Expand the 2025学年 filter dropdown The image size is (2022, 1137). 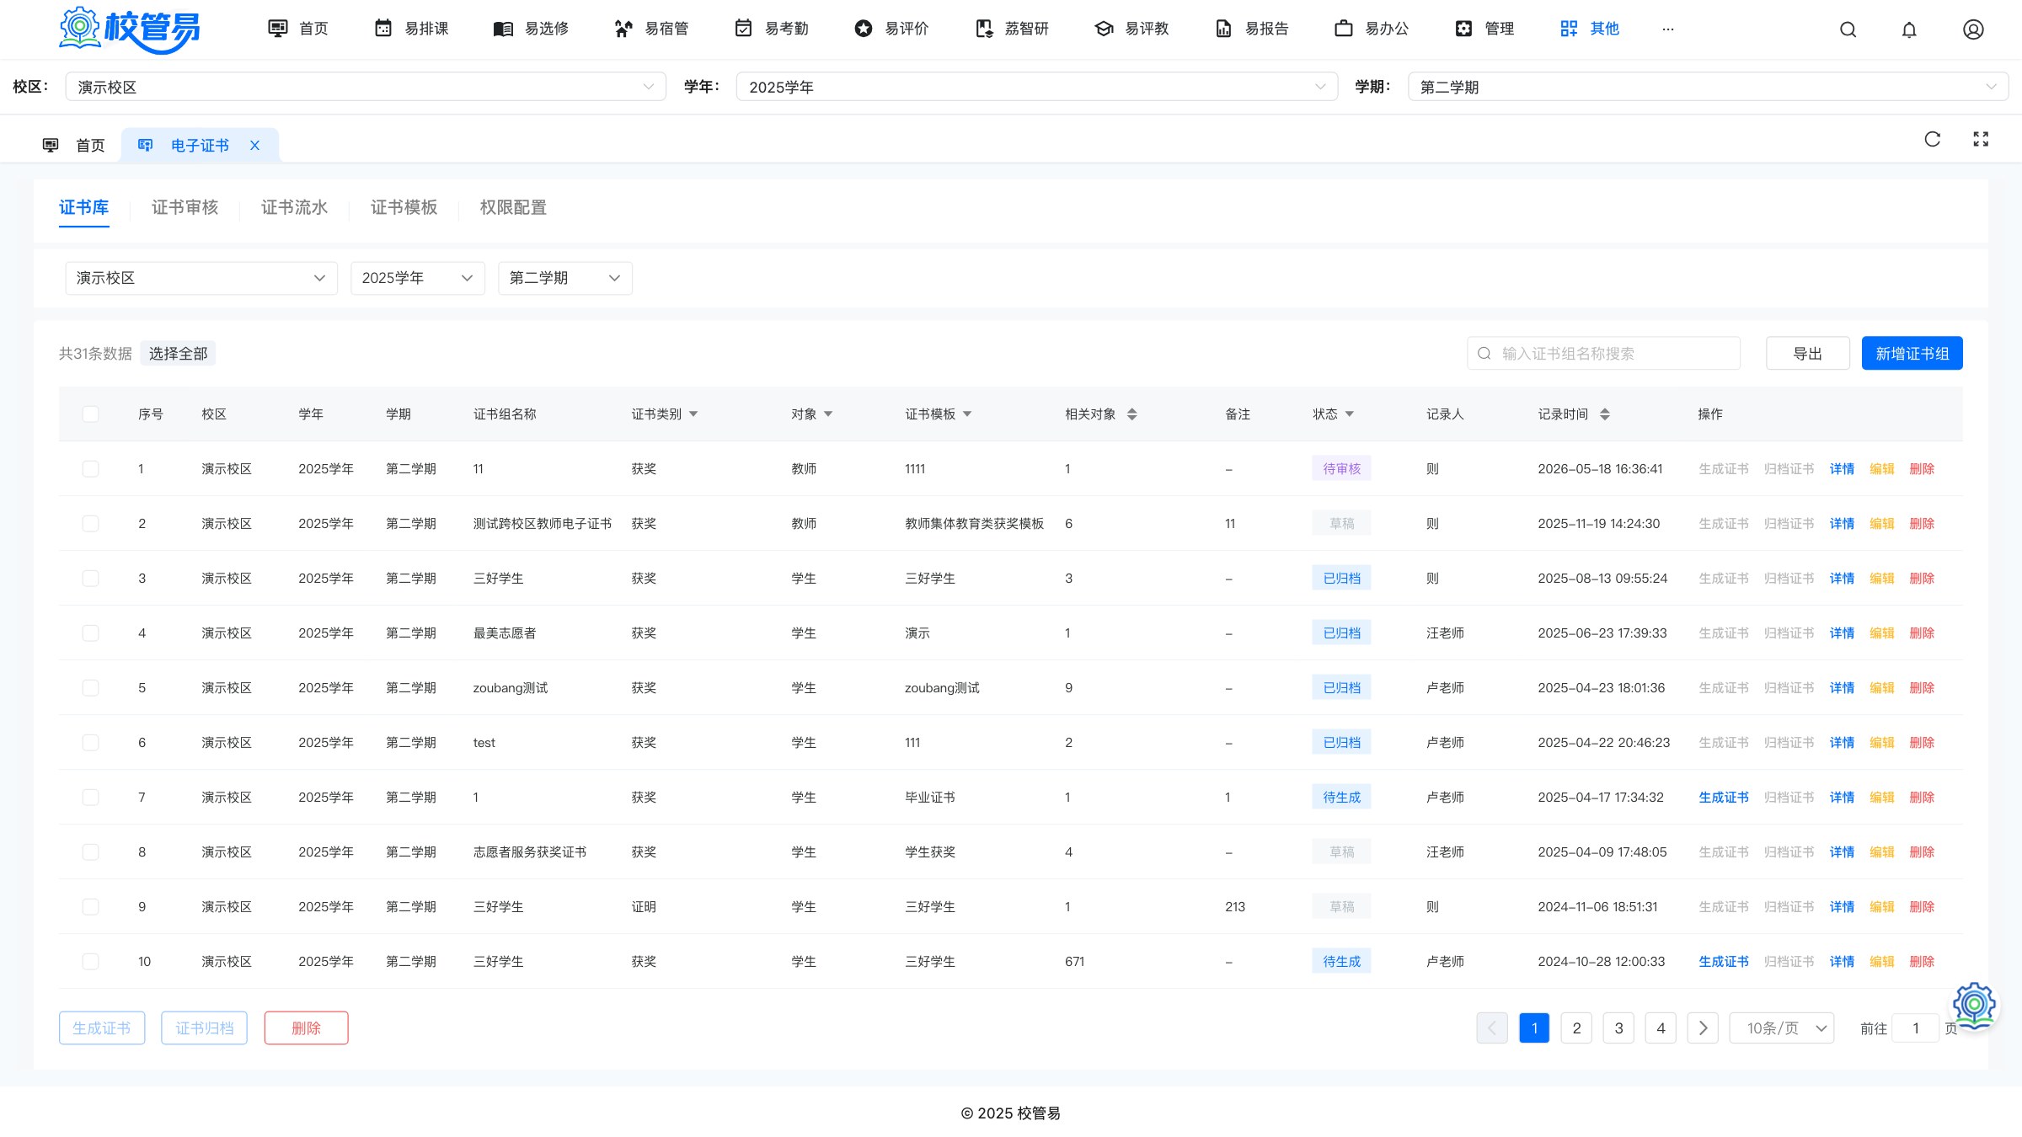pyautogui.click(x=418, y=278)
